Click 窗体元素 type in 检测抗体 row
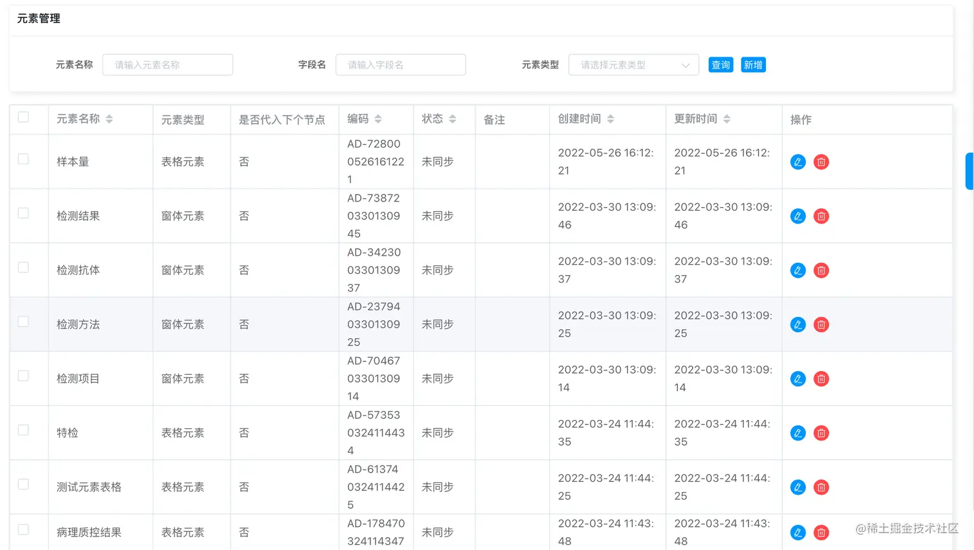The height and width of the screenshot is (550, 974). click(183, 270)
